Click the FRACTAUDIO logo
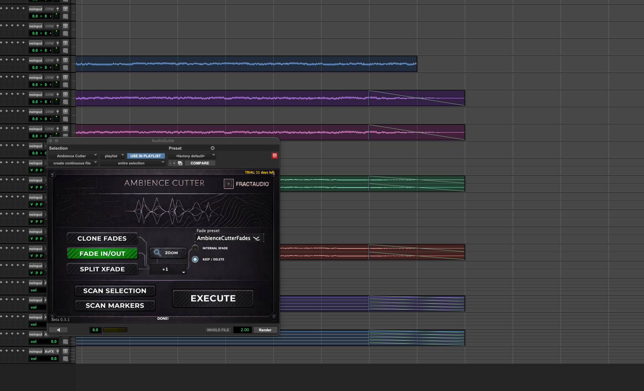Image resolution: width=644 pixels, height=391 pixels. tap(246, 184)
